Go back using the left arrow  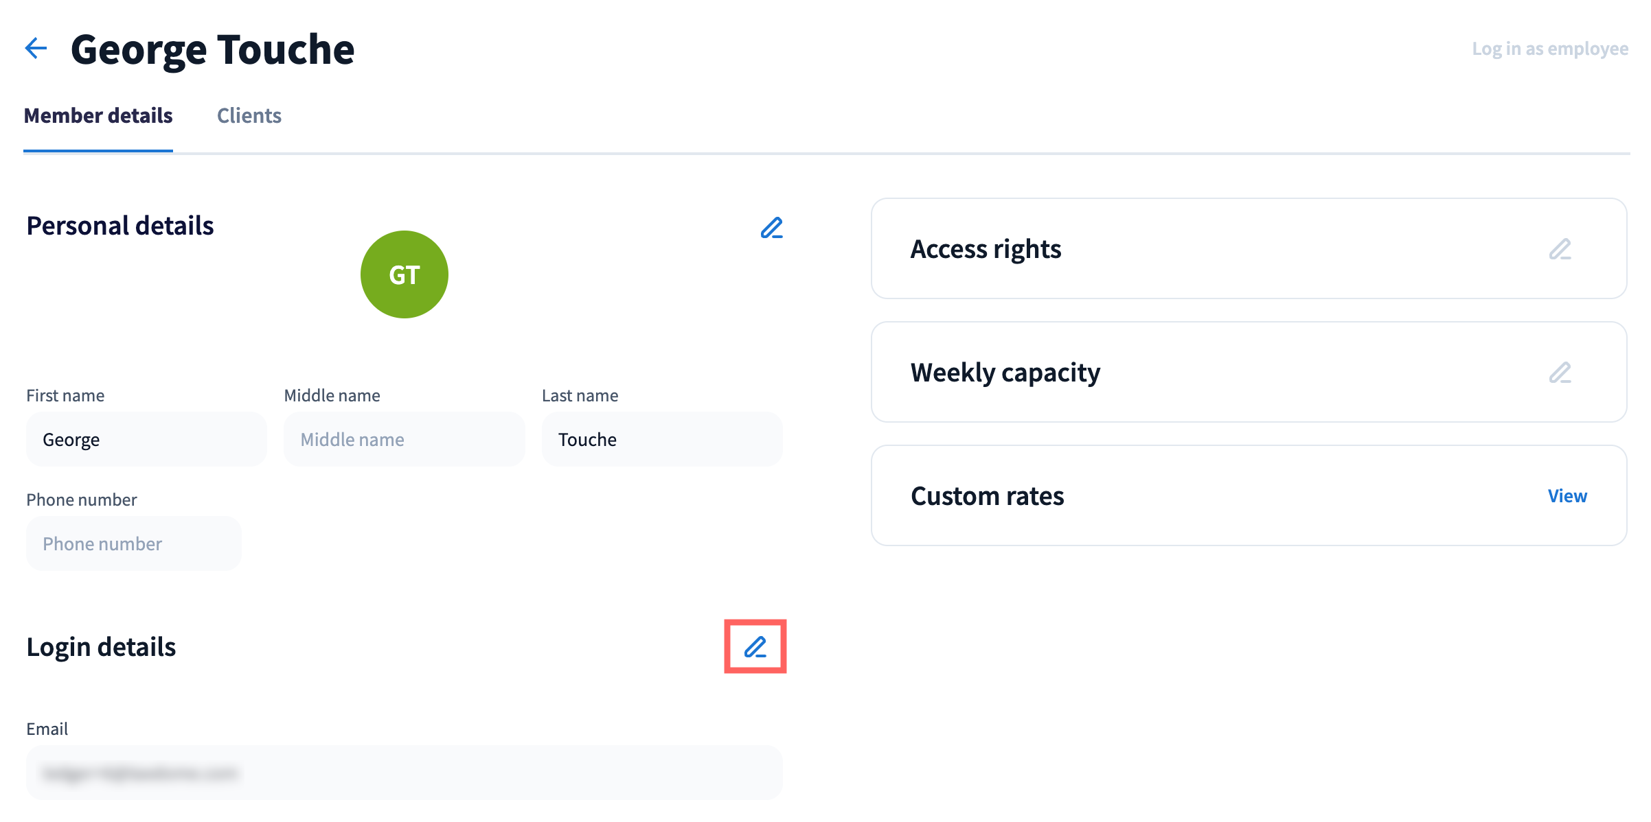36,49
